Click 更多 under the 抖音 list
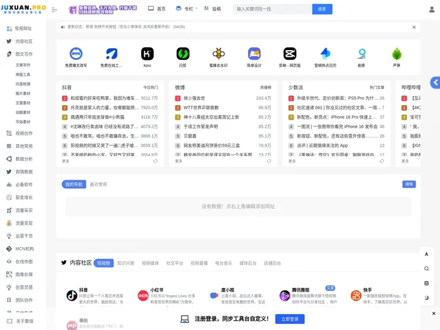This screenshot has height=330, width=440. [65, 161]
